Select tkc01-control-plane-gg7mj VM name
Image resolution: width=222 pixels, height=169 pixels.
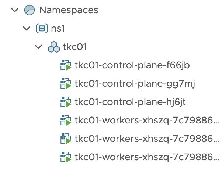135,84
